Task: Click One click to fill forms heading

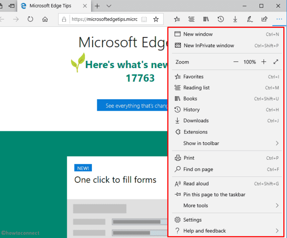Action: (x=115, y=180)
